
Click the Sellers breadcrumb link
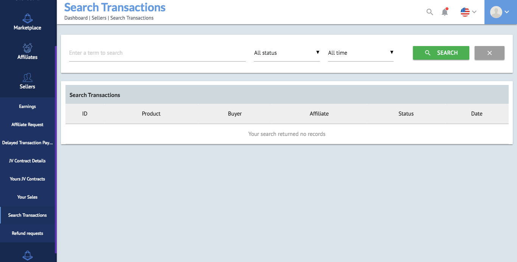click(99, 18)
